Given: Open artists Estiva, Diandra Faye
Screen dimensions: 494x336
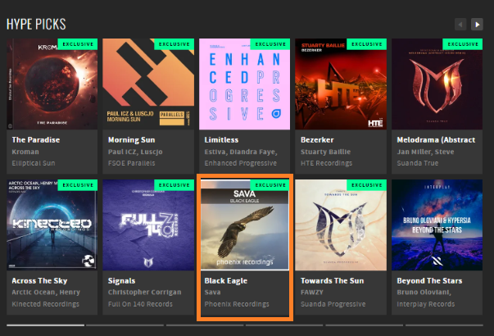Looking at the screenshot, I should coord(241,152).
